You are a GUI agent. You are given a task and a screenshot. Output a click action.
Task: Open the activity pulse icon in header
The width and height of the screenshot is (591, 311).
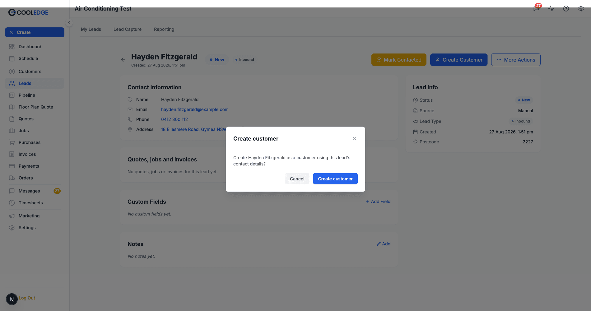coord(551,9)
